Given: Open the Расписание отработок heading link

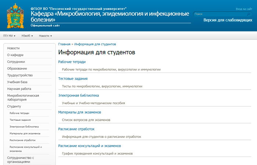Looking at the screenshot, I should pyautogui.click(x=76, y=129).
